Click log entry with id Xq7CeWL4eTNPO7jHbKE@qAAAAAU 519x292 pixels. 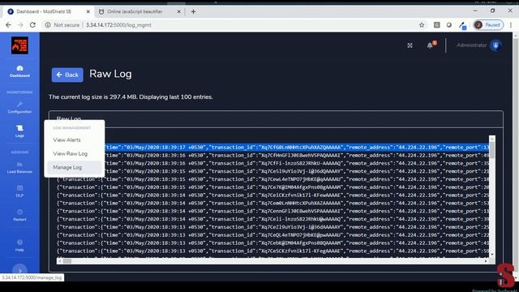pos(272,179)
